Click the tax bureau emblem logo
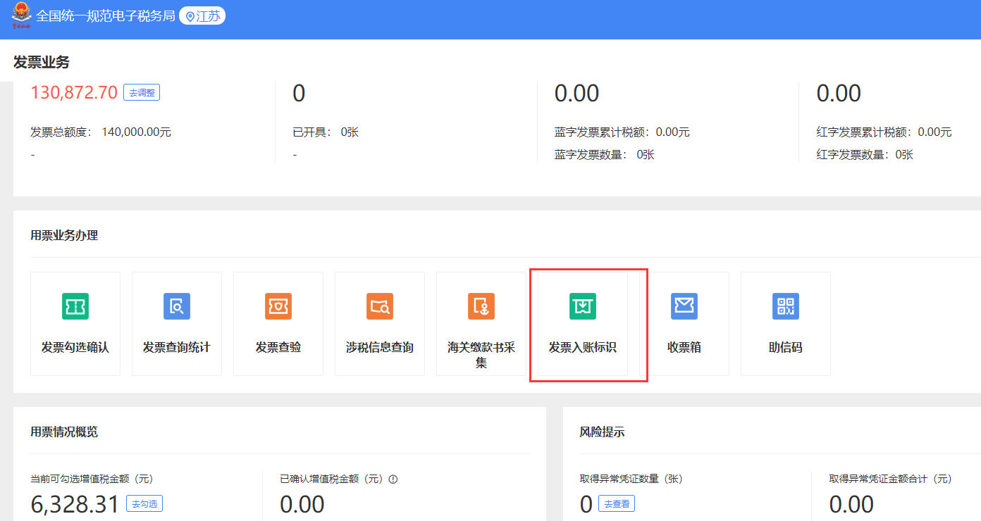The image size is (981, 521). tap(21, 15)
